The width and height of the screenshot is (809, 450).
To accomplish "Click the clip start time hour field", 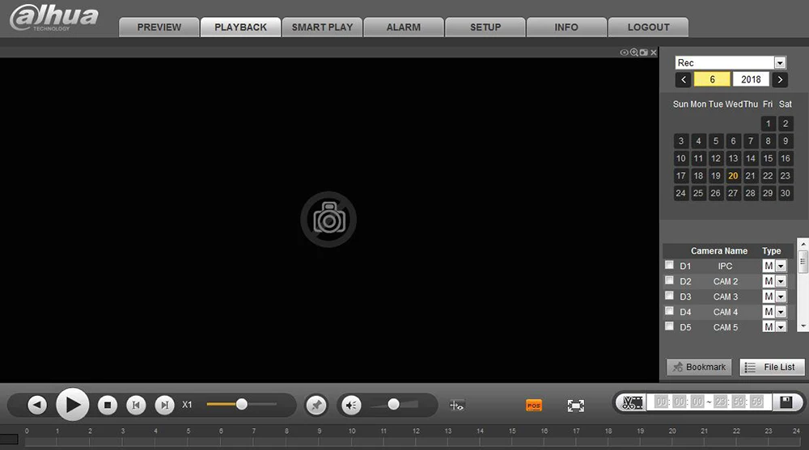I will (x=662, y=402).
